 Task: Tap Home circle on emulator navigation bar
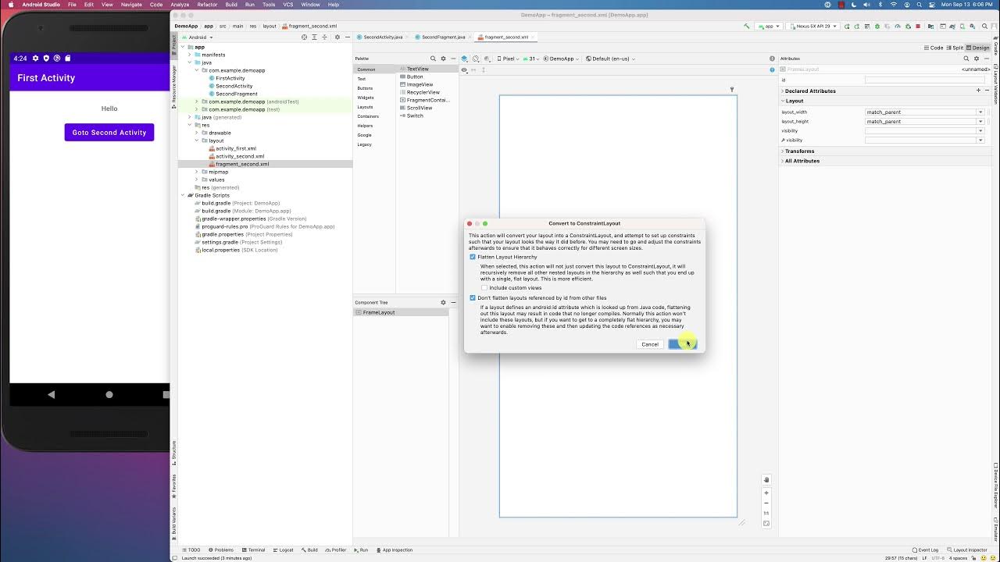(109, 395)
